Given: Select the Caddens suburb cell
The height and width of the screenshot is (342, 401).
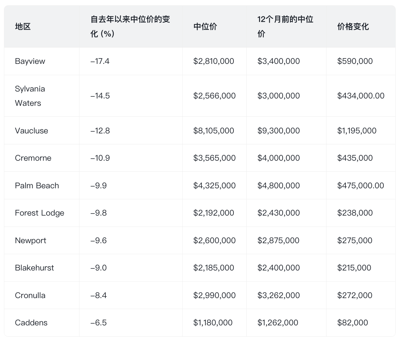Looking at the screenshot, I should pyautogui.click(x=31, y=323).
